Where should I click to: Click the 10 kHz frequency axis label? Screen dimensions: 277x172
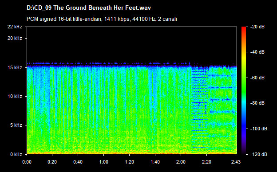pyautogui.click(x=15, y=96)
